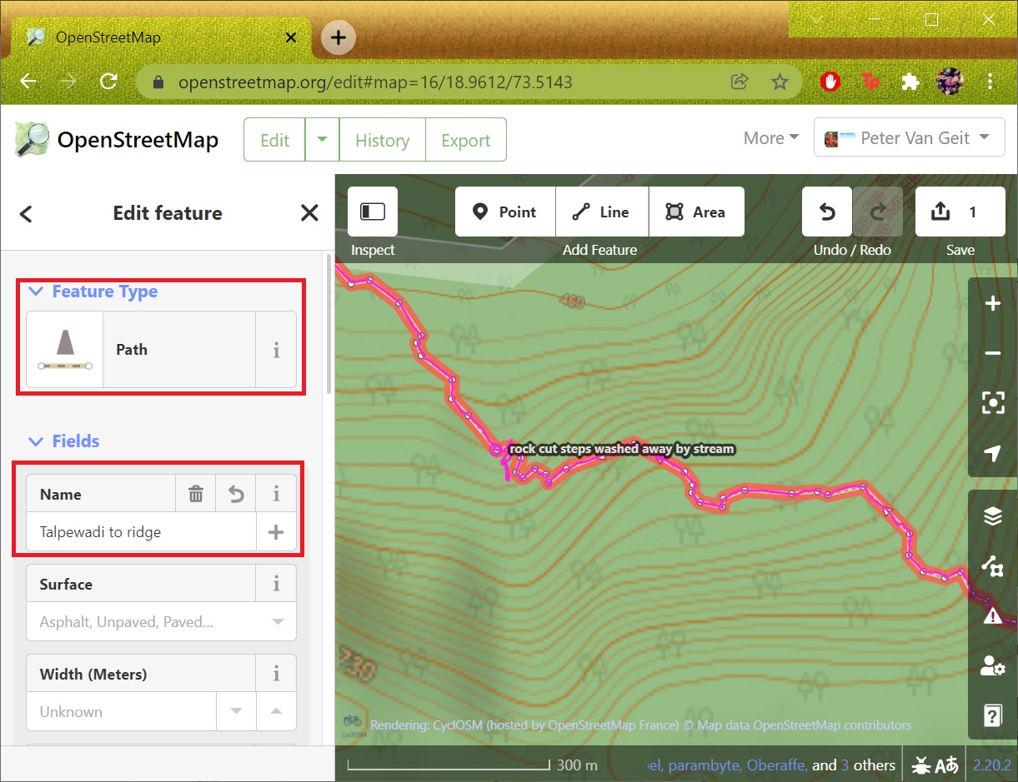The width and height of the screenshot is (1018, 782).
Task: Open the parambyte contributor link
Action: [x=705, y=765]
